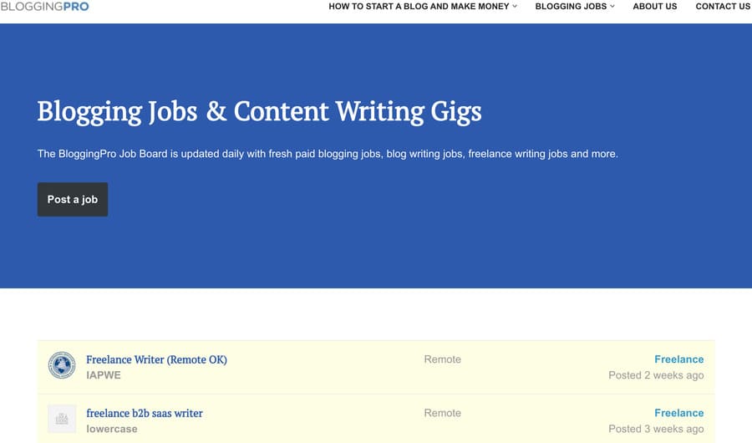Go to the Contact Us page
The width and height of the screenshot is (752, 443).
point(723,7)
